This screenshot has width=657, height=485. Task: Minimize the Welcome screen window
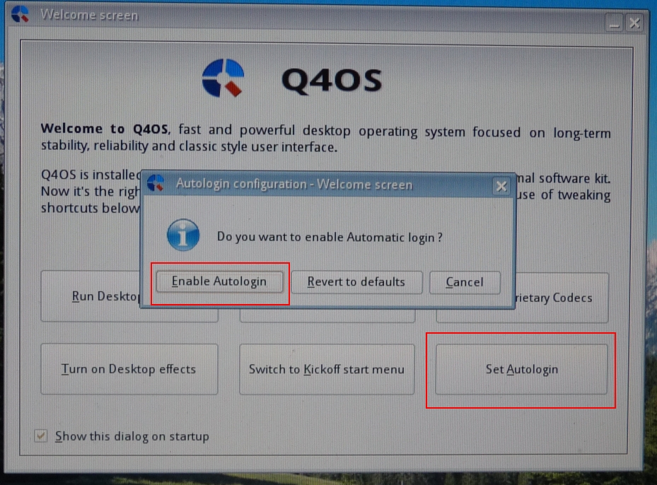pyautogui.click(x=614, y=23)
